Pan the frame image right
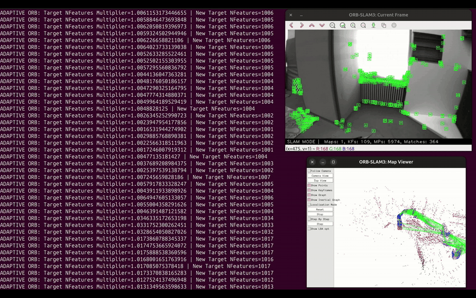This screenshot has height=298, width=476. pyautogui.click(x=301, y=25)
